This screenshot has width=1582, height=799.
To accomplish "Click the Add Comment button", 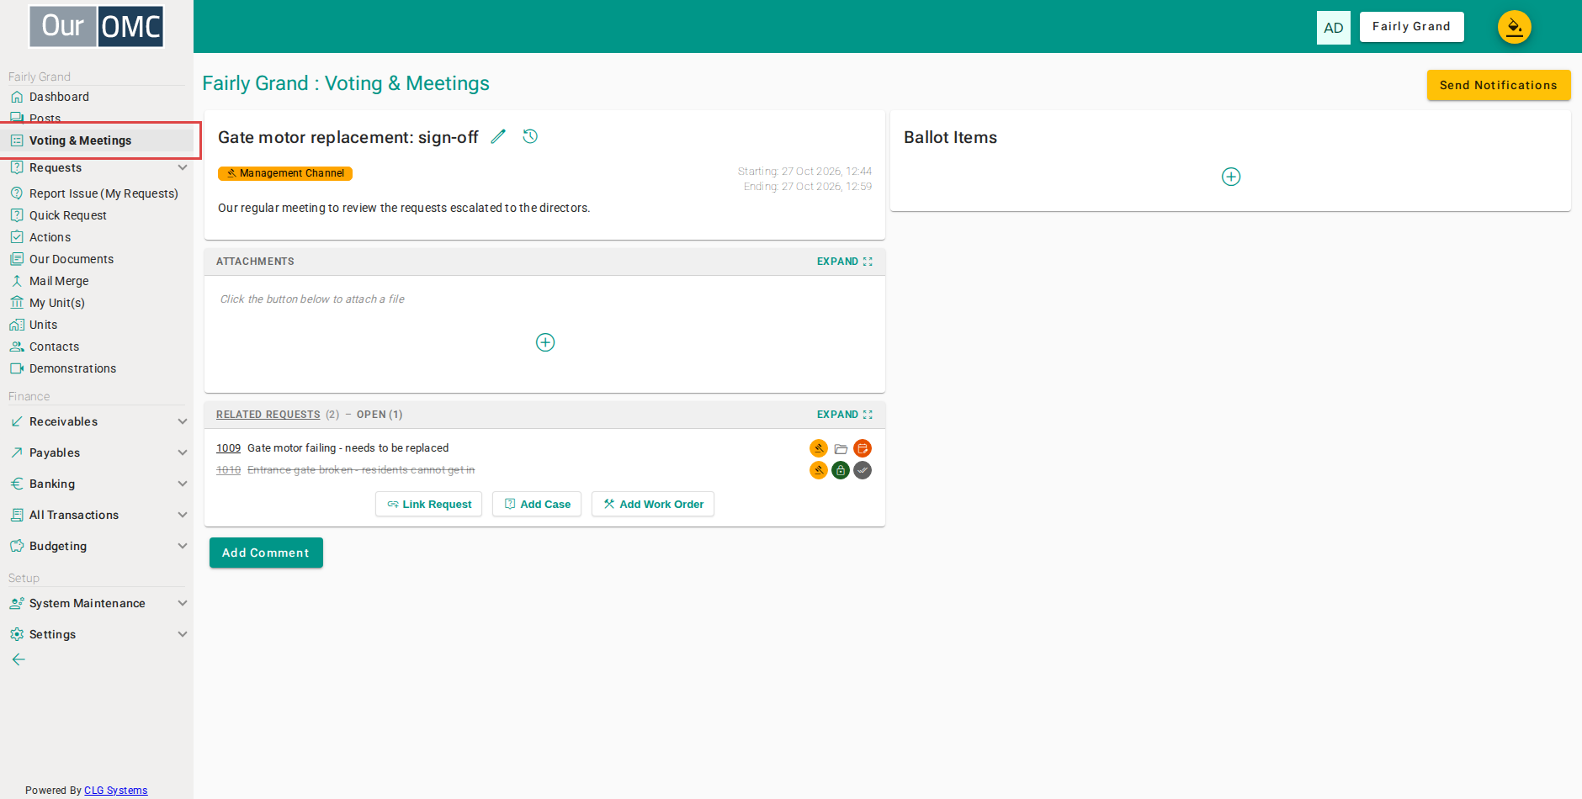I will pyautogui.click(x=266, y=553).
